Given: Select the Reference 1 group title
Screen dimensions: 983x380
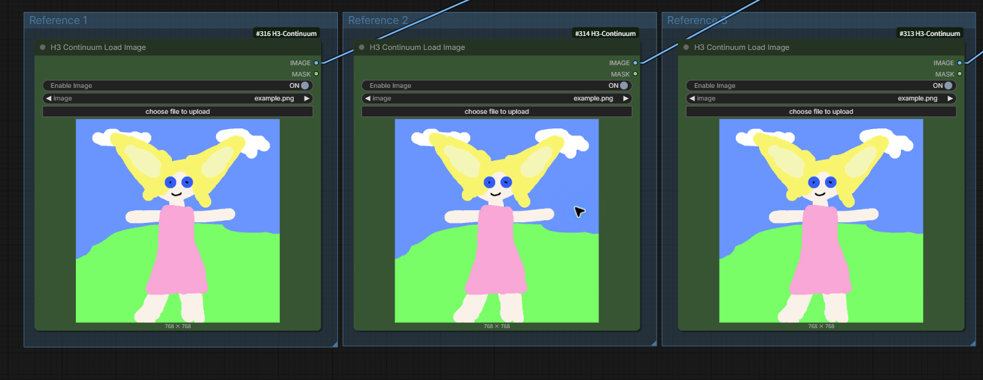Looking at the screenshot, I should (59, 20).
